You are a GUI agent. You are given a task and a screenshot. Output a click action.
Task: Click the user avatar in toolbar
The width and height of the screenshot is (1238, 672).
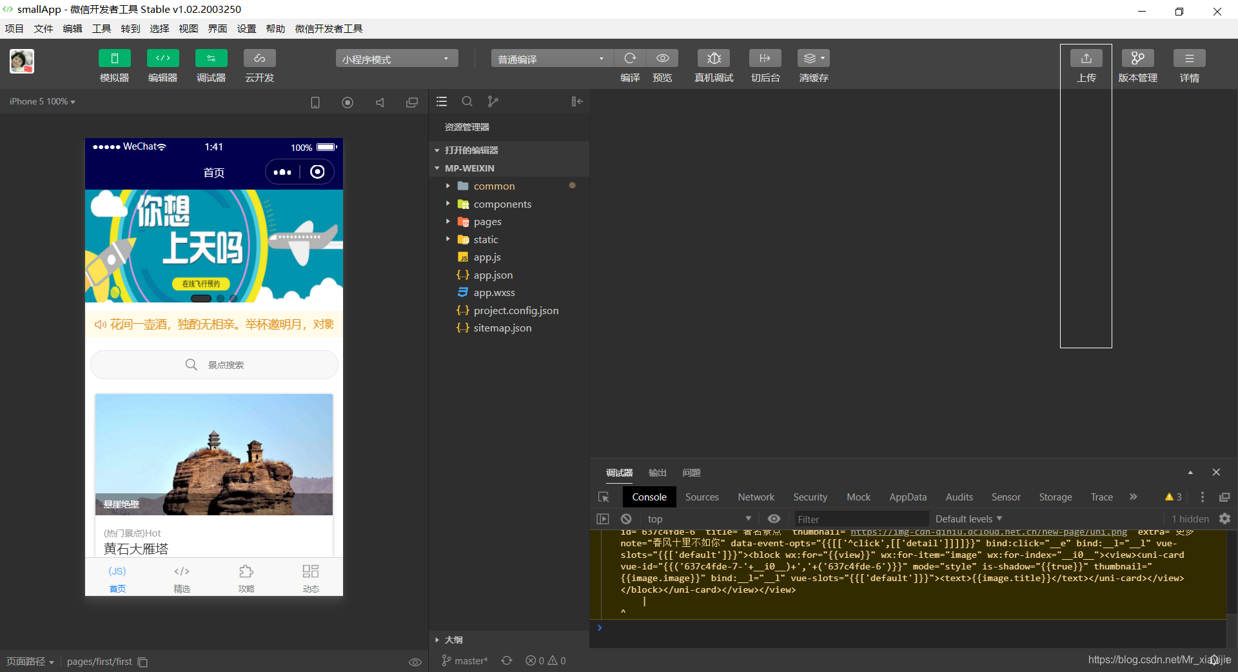pyautogui.click(x=22, y=61)
